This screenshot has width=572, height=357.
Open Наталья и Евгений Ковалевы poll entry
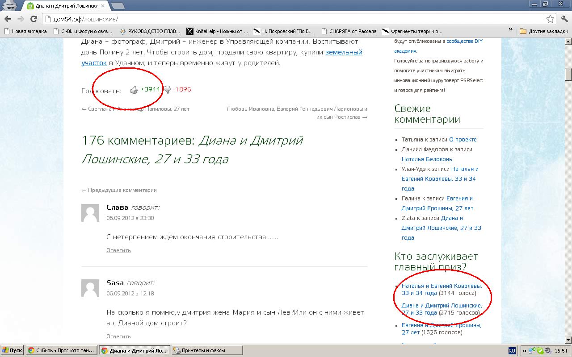[x=442, y=286]
